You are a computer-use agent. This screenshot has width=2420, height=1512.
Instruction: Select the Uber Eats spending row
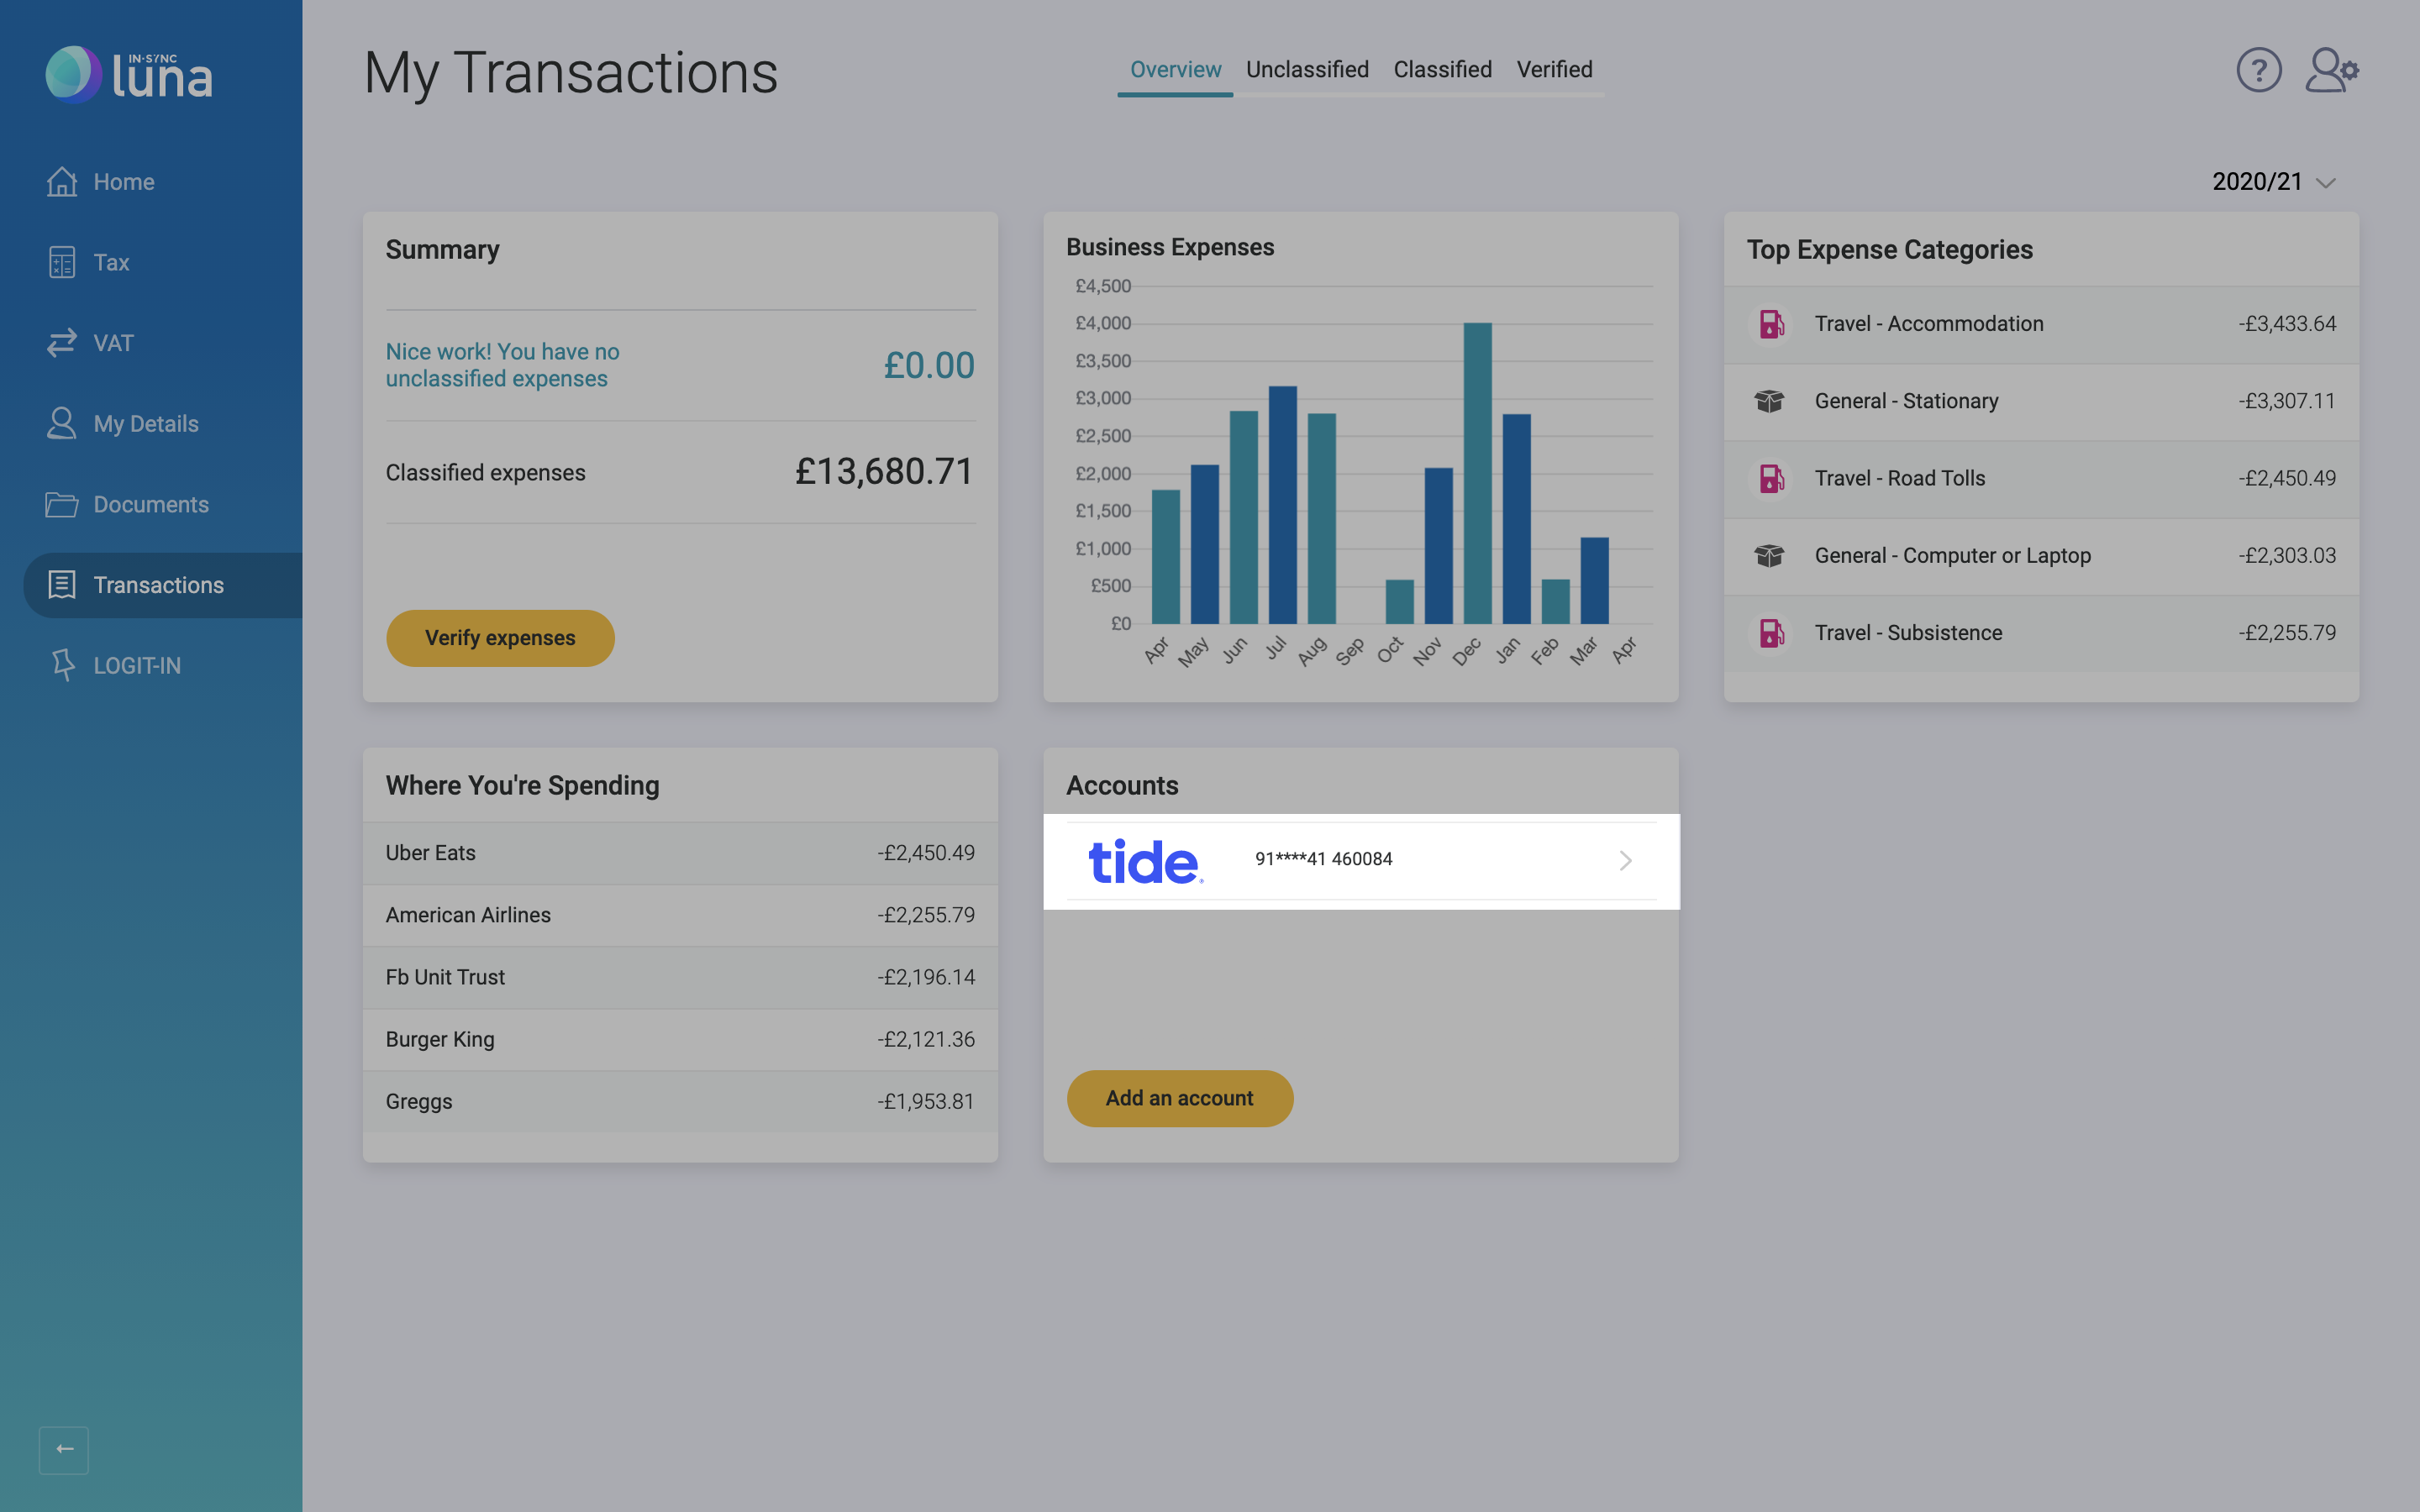pyautogui.click(x=680, y=852)
